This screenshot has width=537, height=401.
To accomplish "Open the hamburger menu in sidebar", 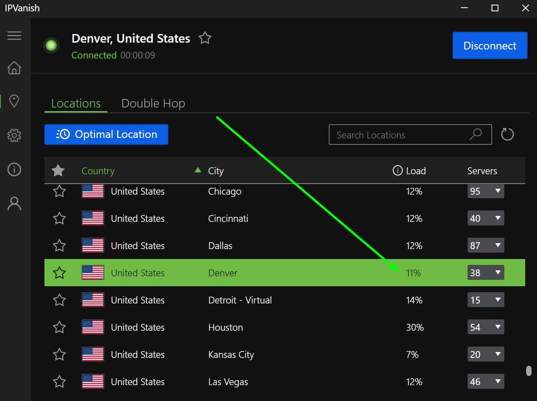I will 14,36.
